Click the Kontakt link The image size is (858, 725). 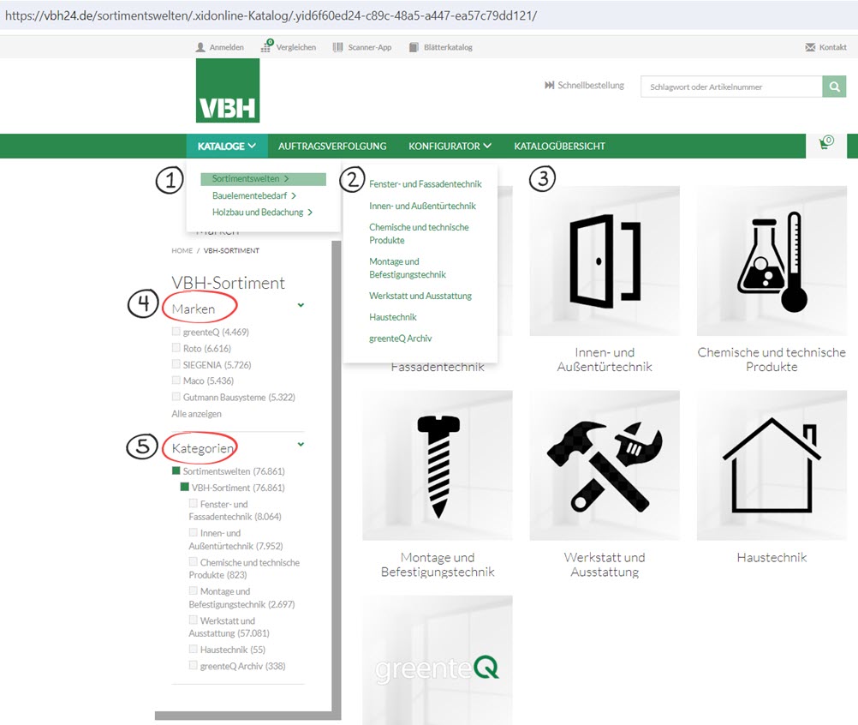(x=833, y=48)
